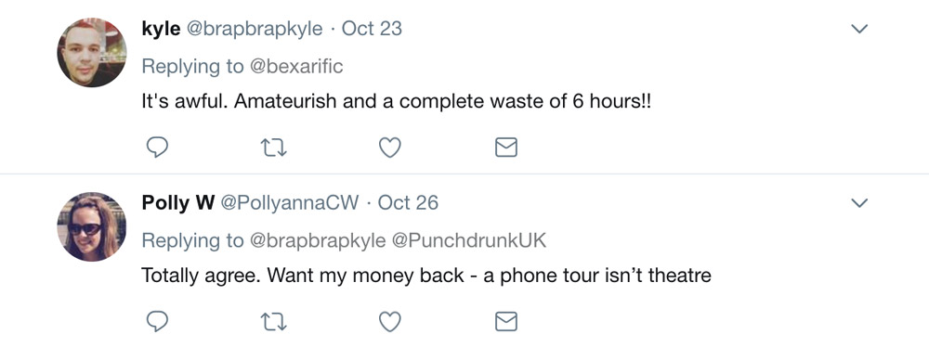Open the Oct 26 tweet timestamp
This screenshot has height=347, width=929.
408,203
